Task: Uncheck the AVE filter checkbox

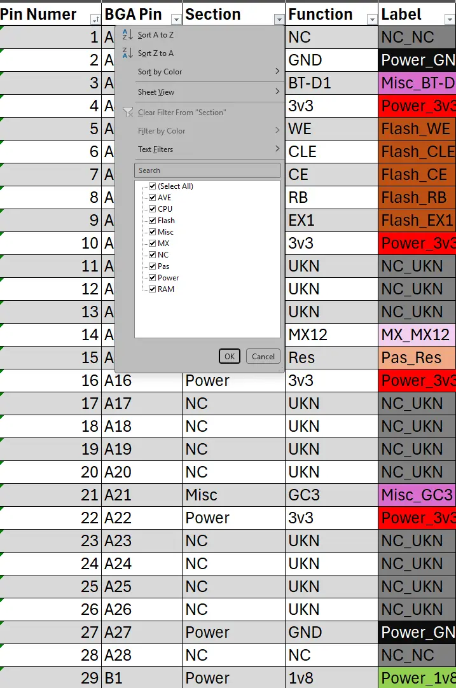Action: click(152, 198)
